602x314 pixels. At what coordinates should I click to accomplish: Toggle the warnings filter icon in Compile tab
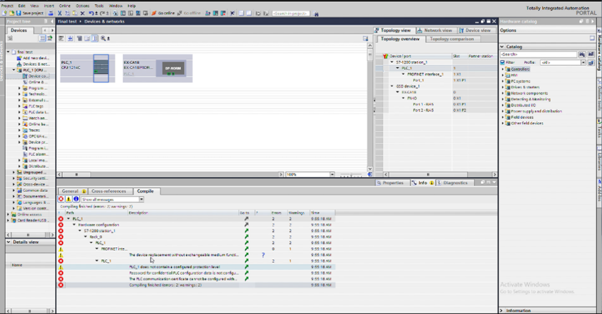(68, 199)
